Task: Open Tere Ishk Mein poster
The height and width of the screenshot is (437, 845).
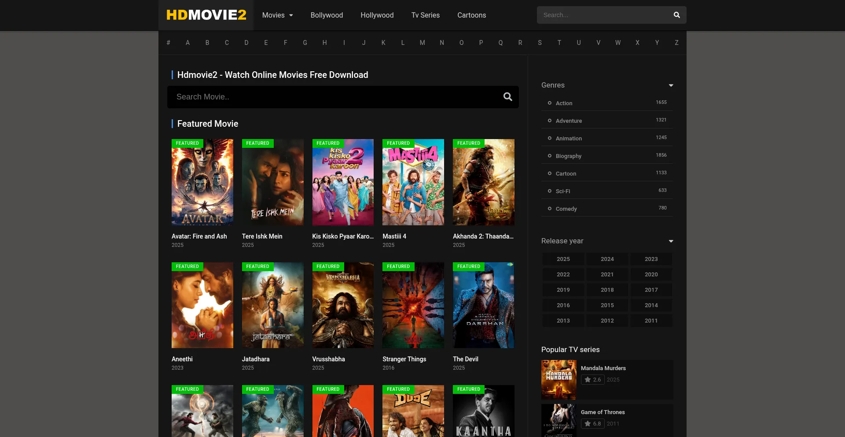Action: 273,182
